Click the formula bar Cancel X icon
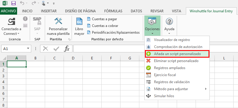Screen dimensions: 238x108 pyautogui.click(x=45, y=49)
